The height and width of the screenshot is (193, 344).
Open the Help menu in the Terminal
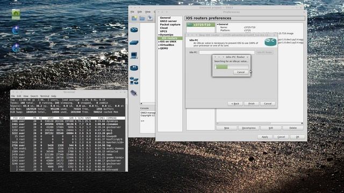[54, 96]
